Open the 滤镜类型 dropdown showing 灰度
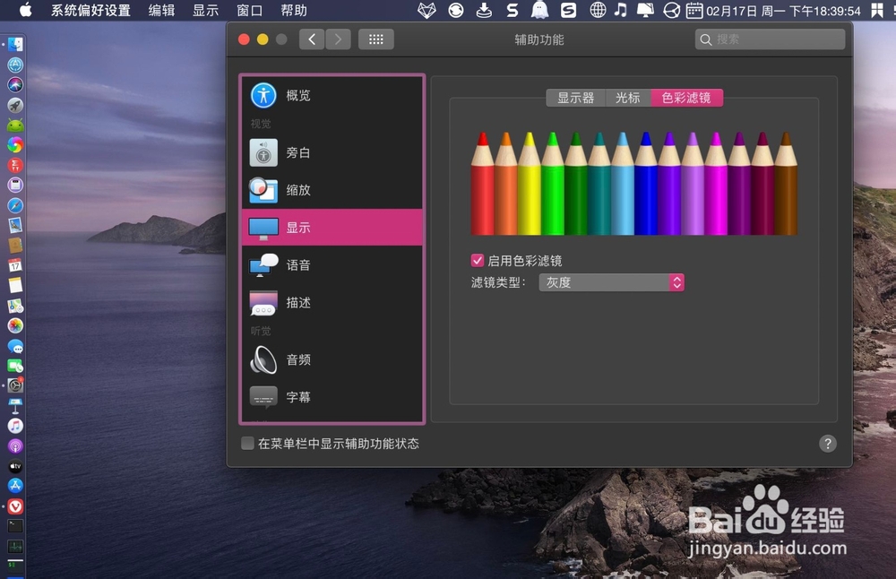Image resolution: width=896 pixels, height=579 pixels. tap(612, 281)
